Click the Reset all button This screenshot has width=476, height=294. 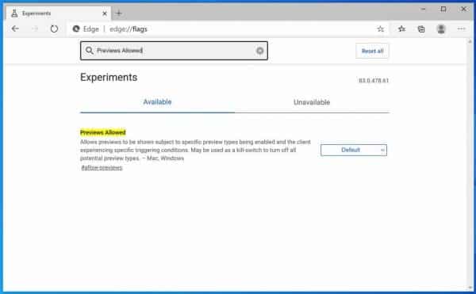pos(372,51)
